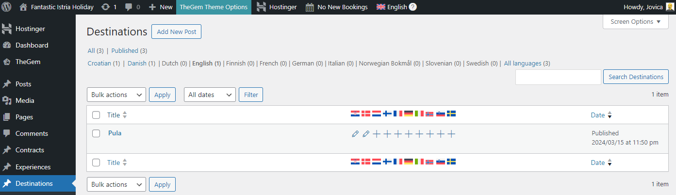Click the search destinations input field
676x195 pixels.
pyautogui.click(x=558, y=77)
